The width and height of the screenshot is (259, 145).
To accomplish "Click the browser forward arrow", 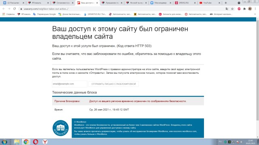I will click(x=9, y=9).
